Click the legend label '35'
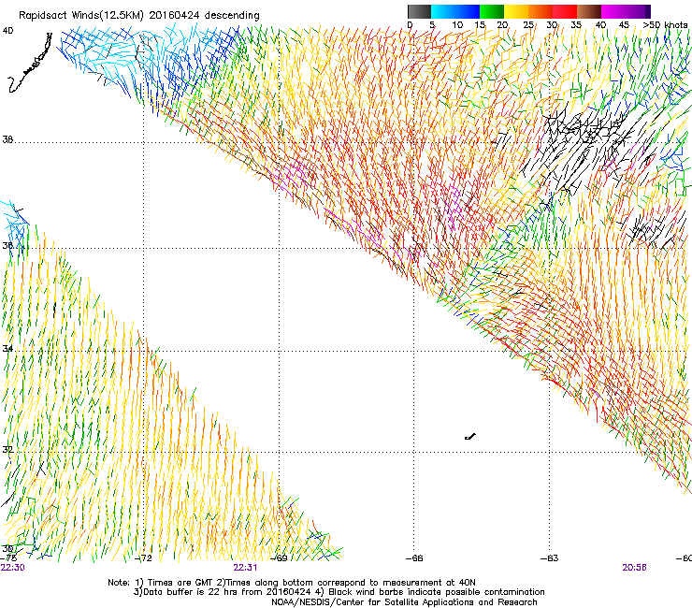The width and height of the screenshot is (692, 608). click(576, 25)
